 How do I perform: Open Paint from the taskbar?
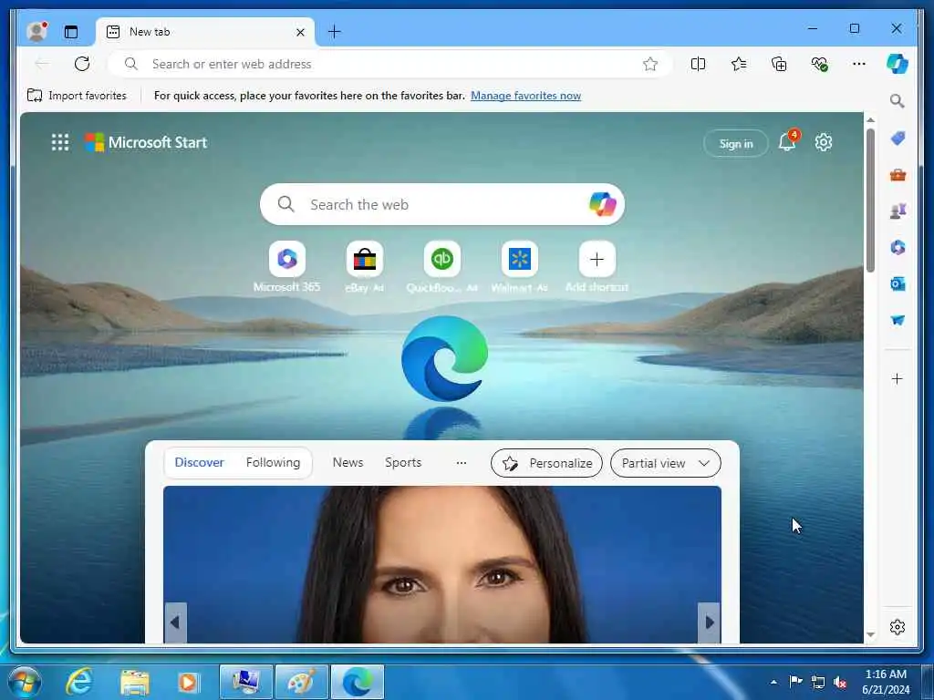click(301, 682)
